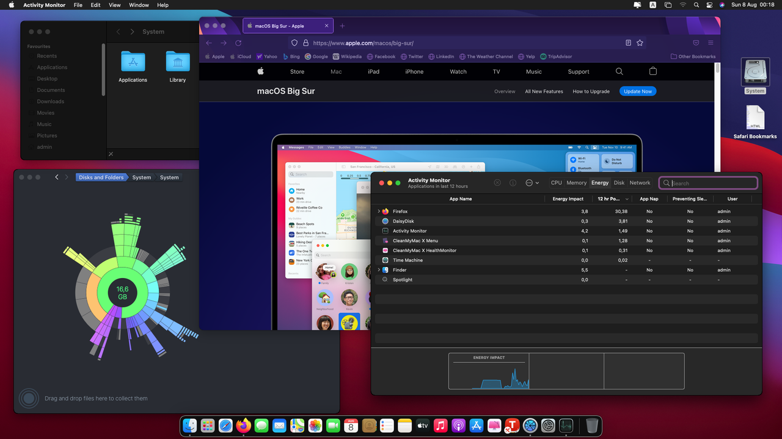Open the Activity Monitor action menu dropdown

coord(532,183)
